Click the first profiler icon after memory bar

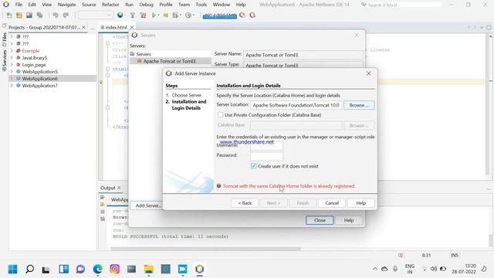pos(242,15)
